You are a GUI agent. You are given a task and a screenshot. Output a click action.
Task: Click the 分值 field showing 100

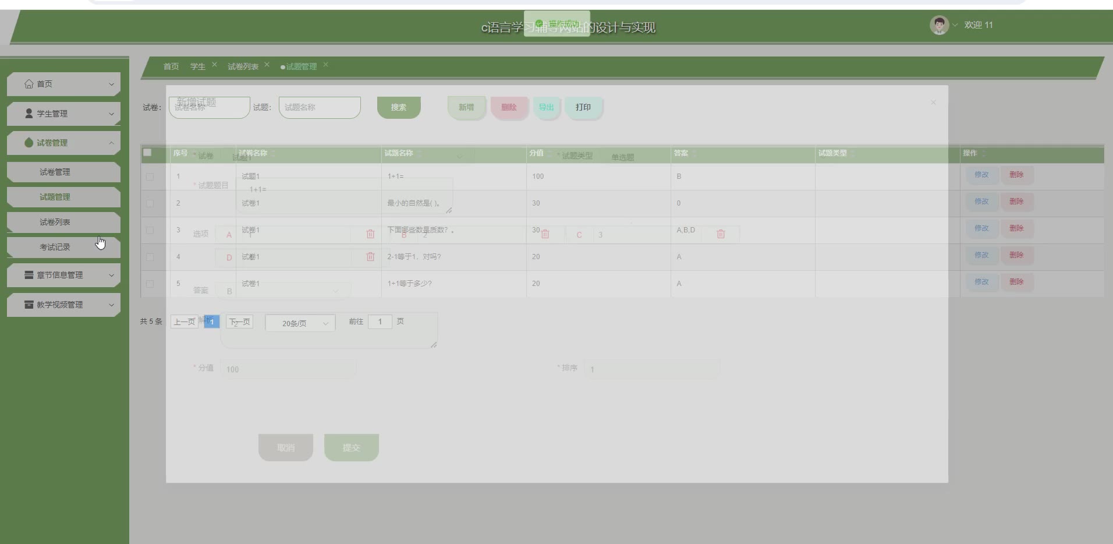tap(288, 369)
